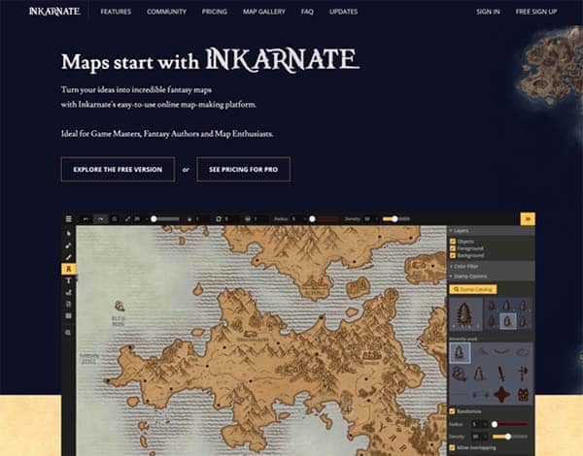Select the path tool in left toolbar

[68, 293]
